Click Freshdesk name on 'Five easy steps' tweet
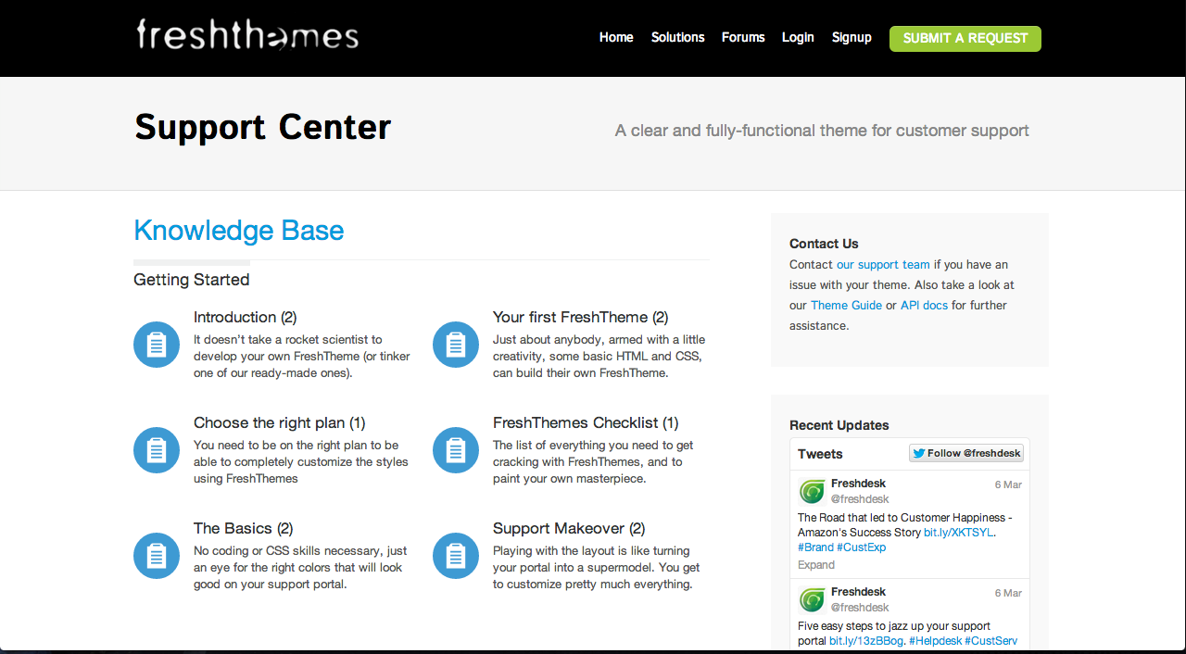 [x=858, y=592]
